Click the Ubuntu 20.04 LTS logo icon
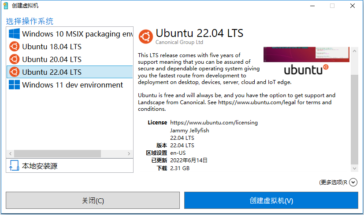The image size is (364, 215). [15, 59]
